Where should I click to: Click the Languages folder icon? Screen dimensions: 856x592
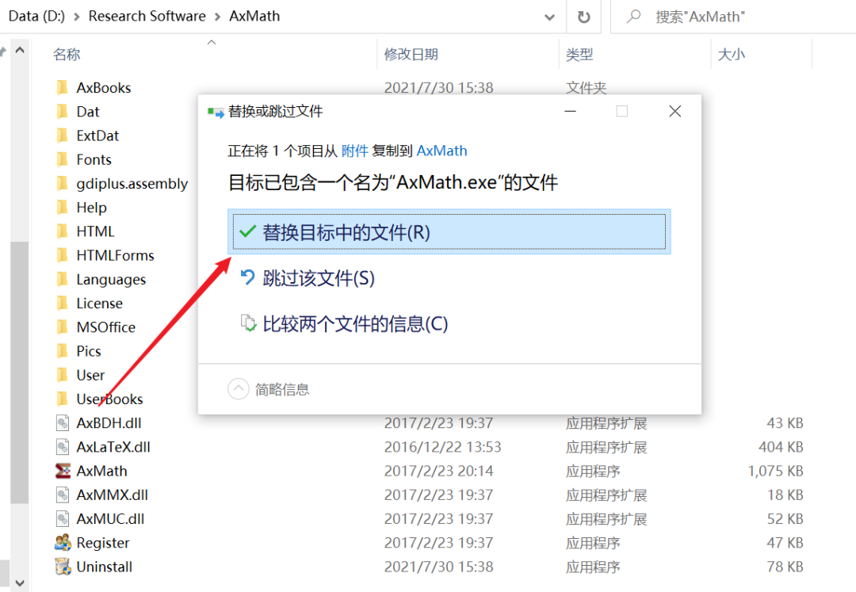tap(63, 280)
